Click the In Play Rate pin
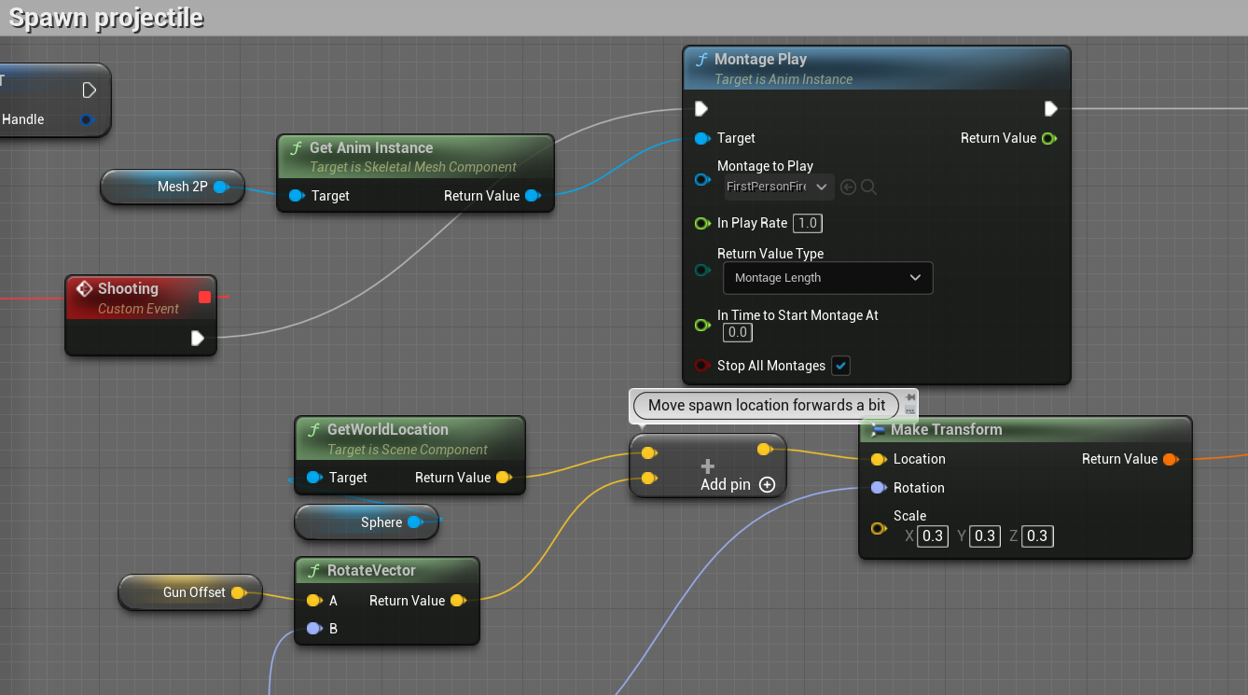 coord(701,223)
